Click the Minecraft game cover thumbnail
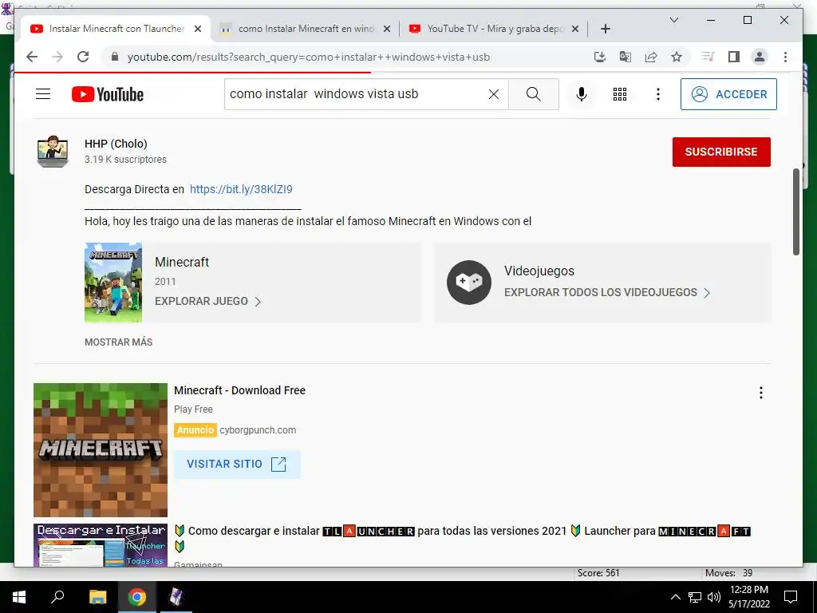Screen dimensions: 817x613 (x=113, y=282)
